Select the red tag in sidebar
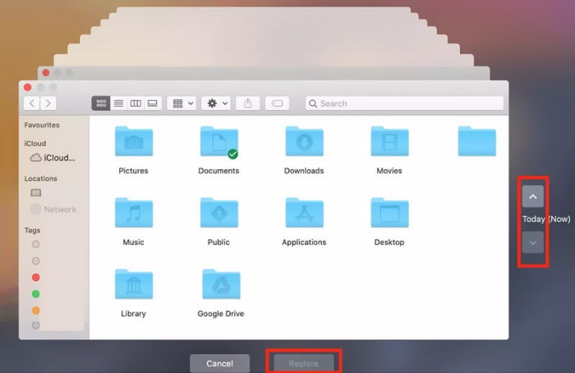This screenshot has width=575, height=373. tap(35, 278)
